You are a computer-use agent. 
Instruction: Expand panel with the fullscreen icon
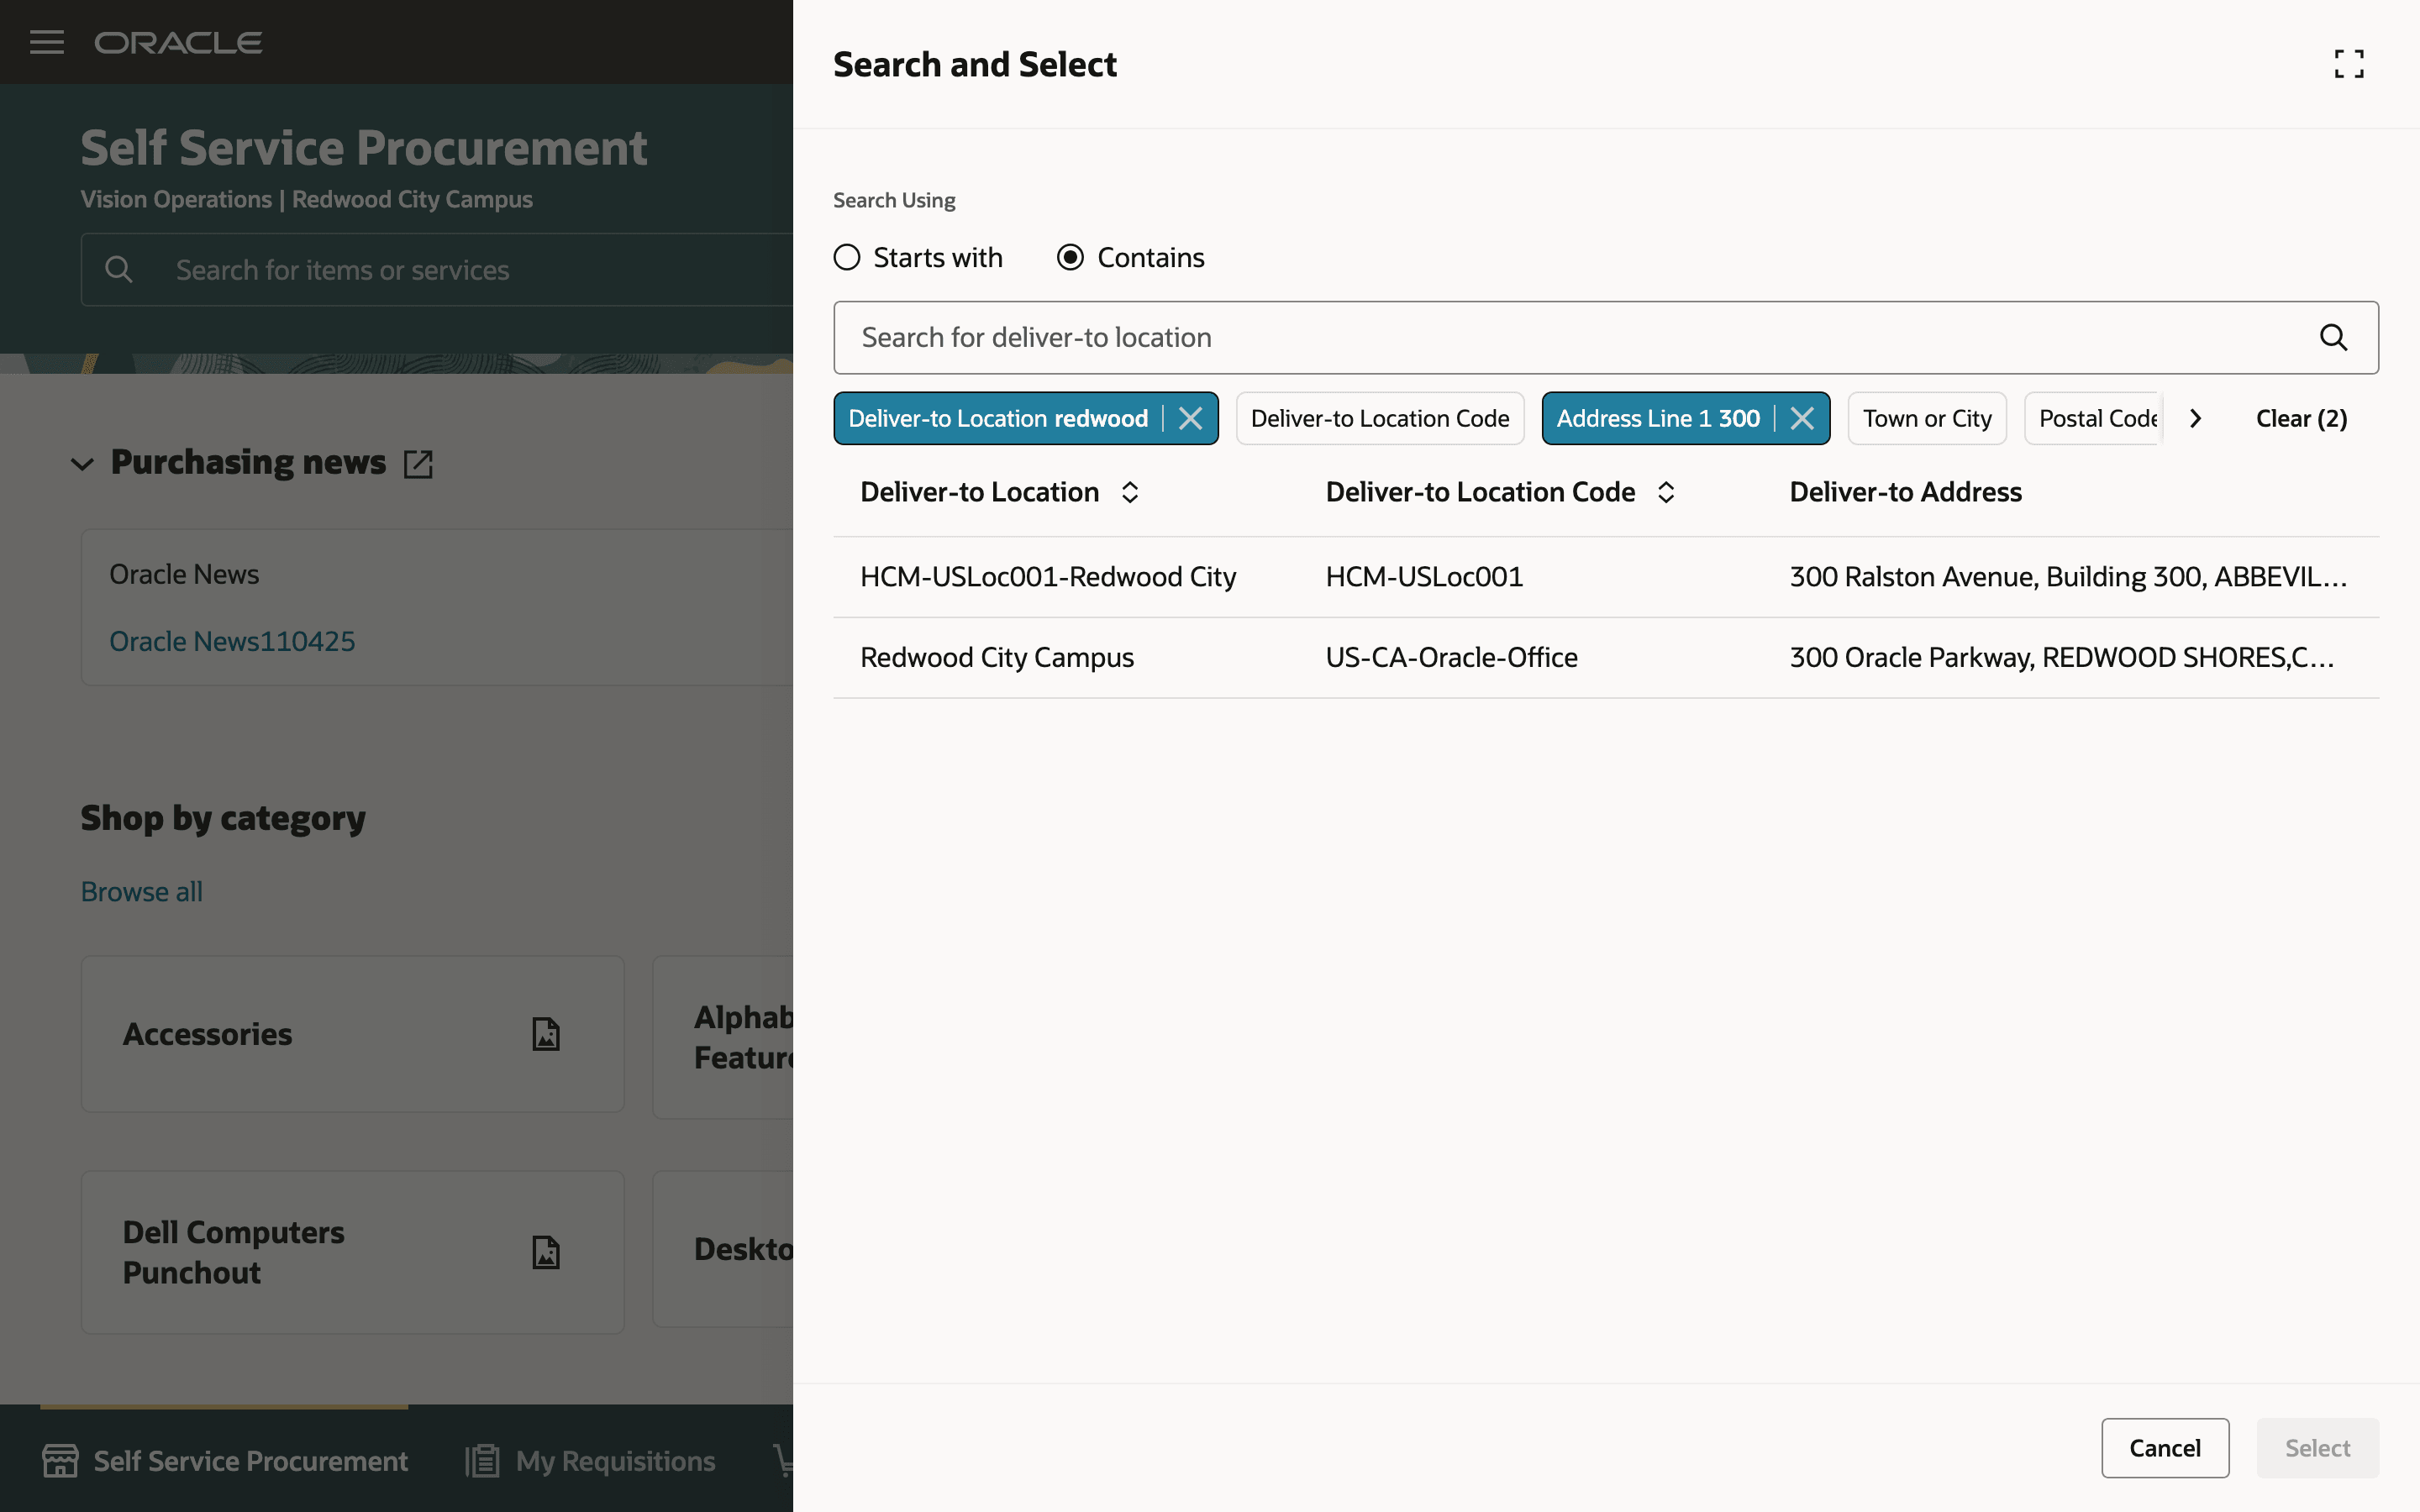click(2348, 64)
